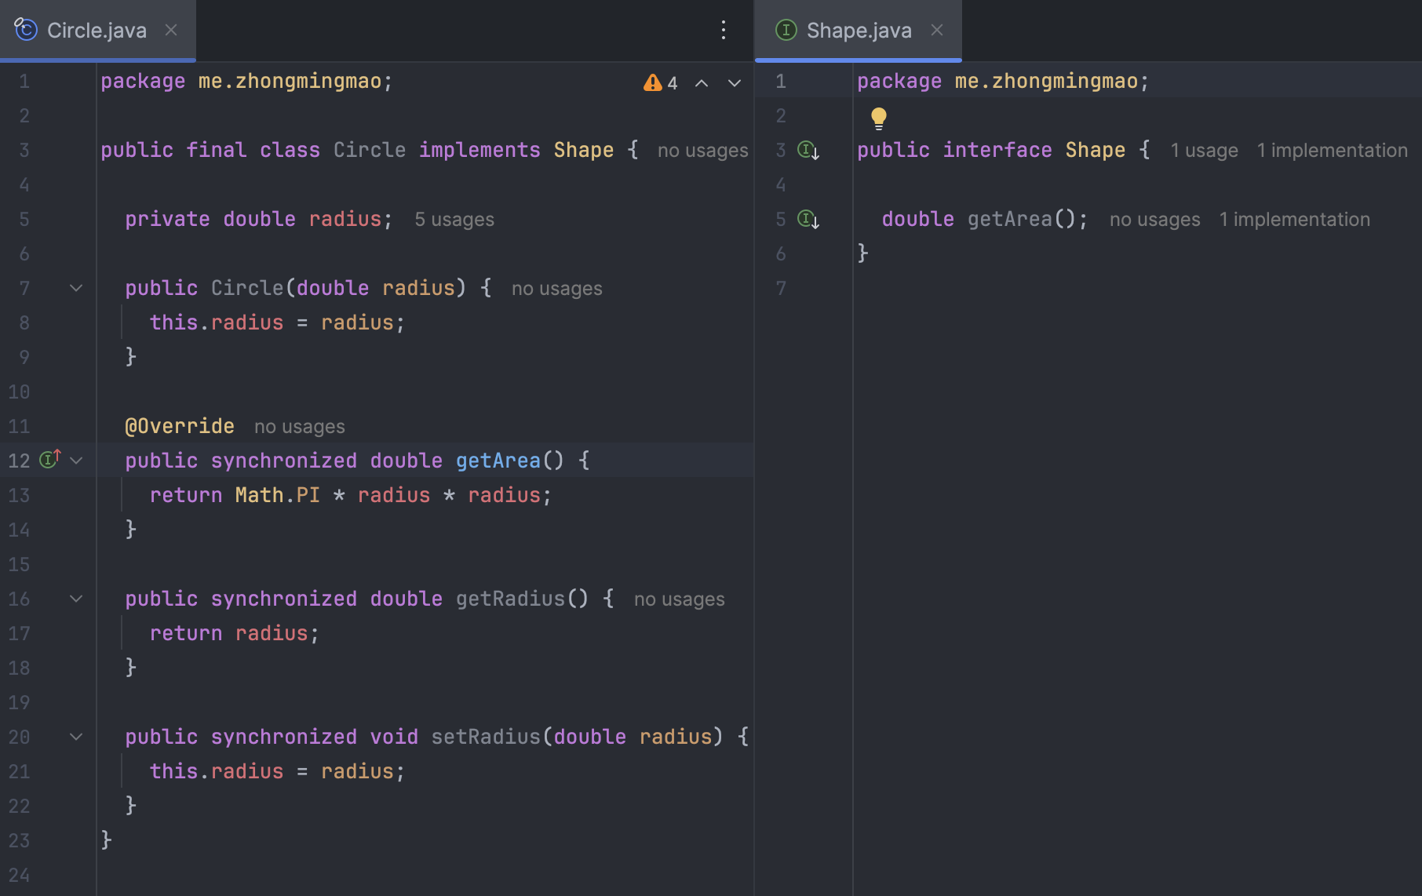Open the editor tab options kebab menu
Screen dimensions: 1422x896
click(x=724, y=31)
